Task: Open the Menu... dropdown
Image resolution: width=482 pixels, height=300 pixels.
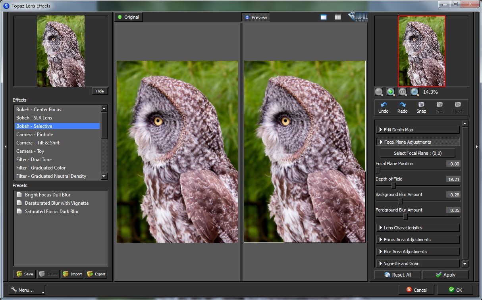Action: (27, 290)
